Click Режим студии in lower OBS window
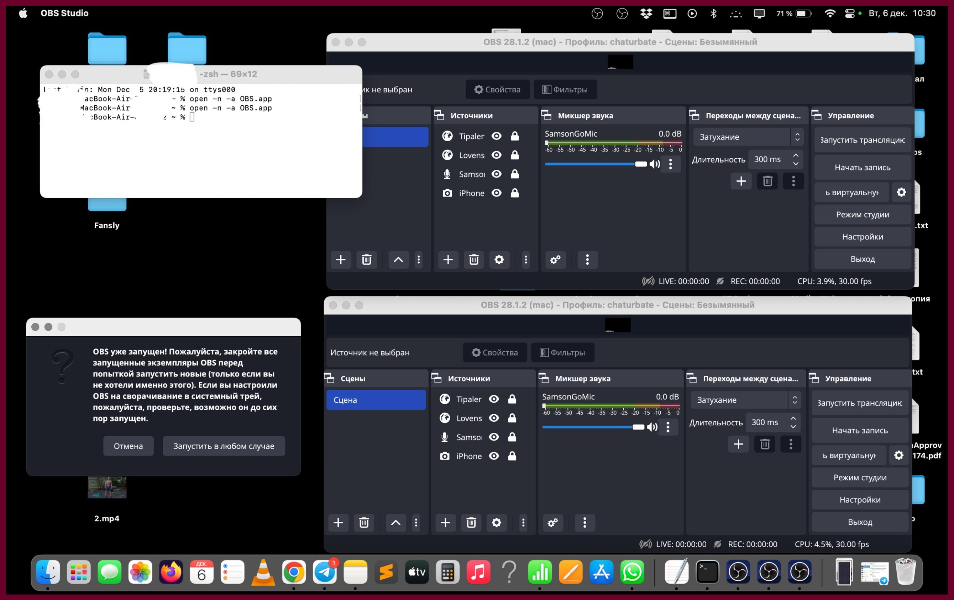 pos(860,477)
